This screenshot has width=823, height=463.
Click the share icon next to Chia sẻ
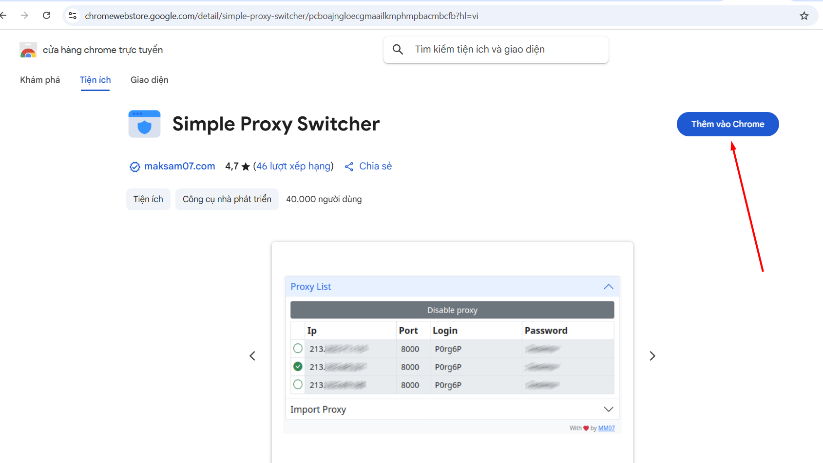349,167
